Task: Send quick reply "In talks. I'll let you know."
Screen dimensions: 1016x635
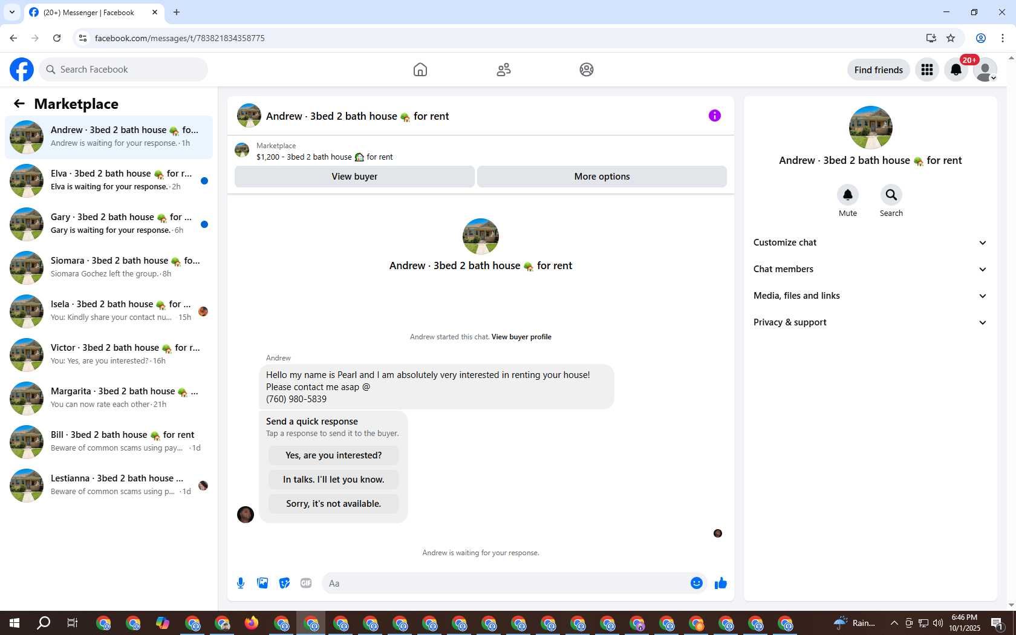Action: [x=333, y=480]
